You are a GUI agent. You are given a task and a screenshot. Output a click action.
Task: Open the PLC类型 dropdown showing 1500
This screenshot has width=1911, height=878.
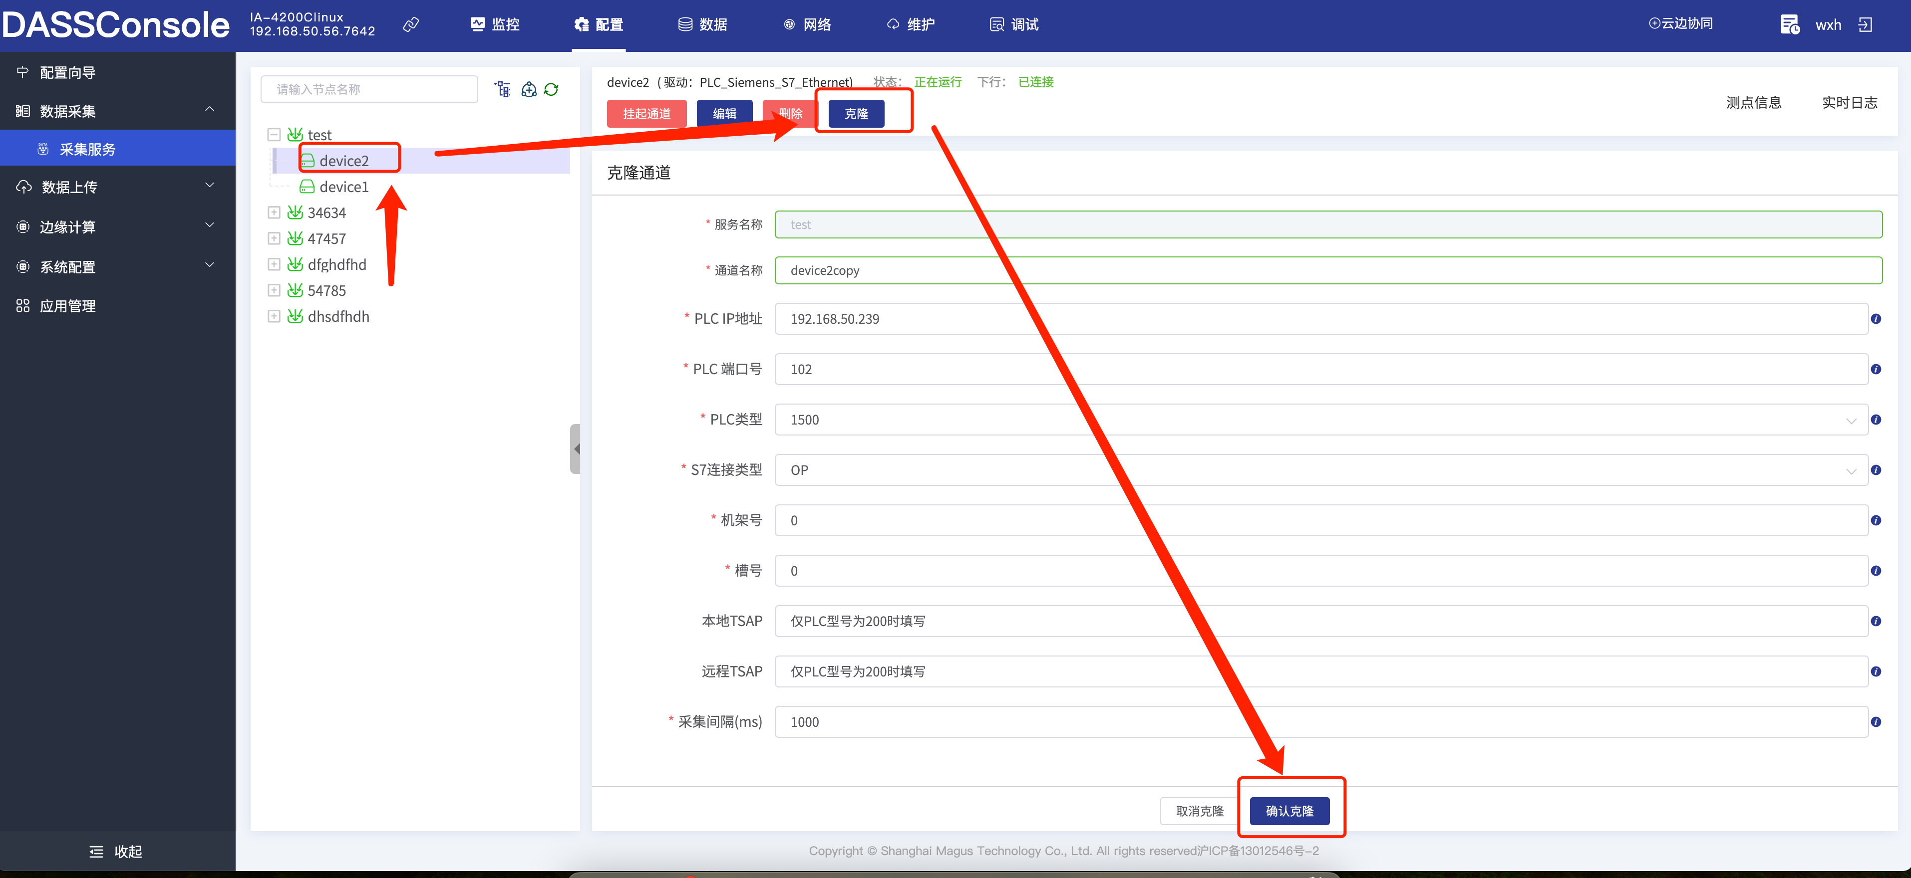point(1321,420)
